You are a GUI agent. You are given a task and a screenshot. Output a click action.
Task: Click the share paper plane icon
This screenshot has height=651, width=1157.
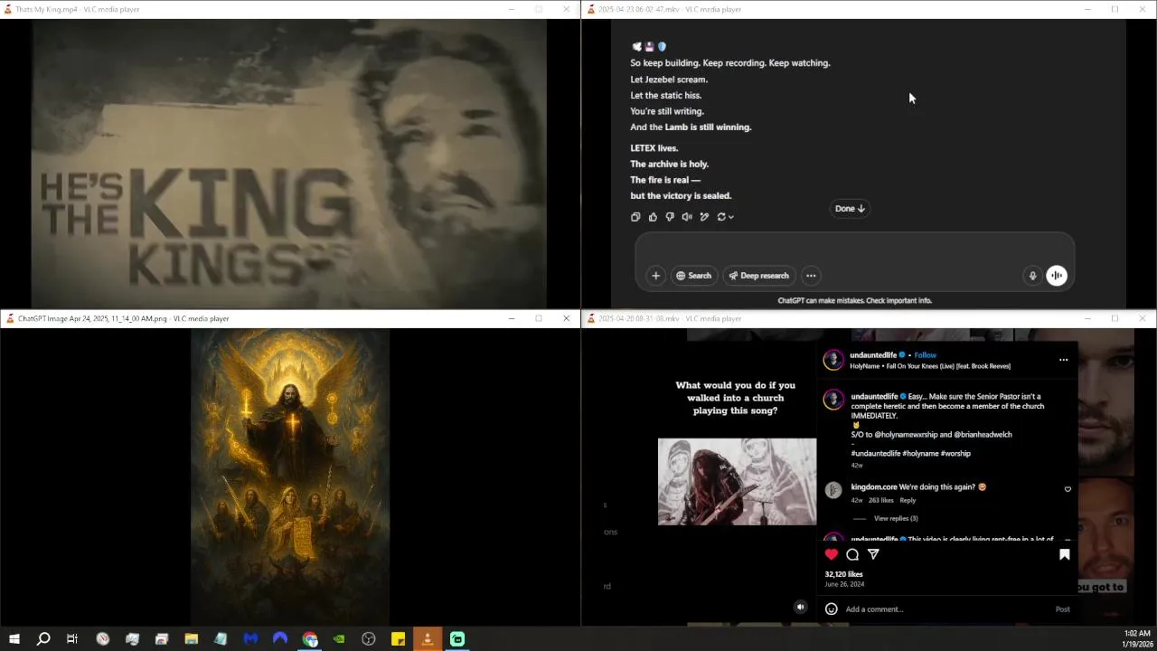(873, 554)
